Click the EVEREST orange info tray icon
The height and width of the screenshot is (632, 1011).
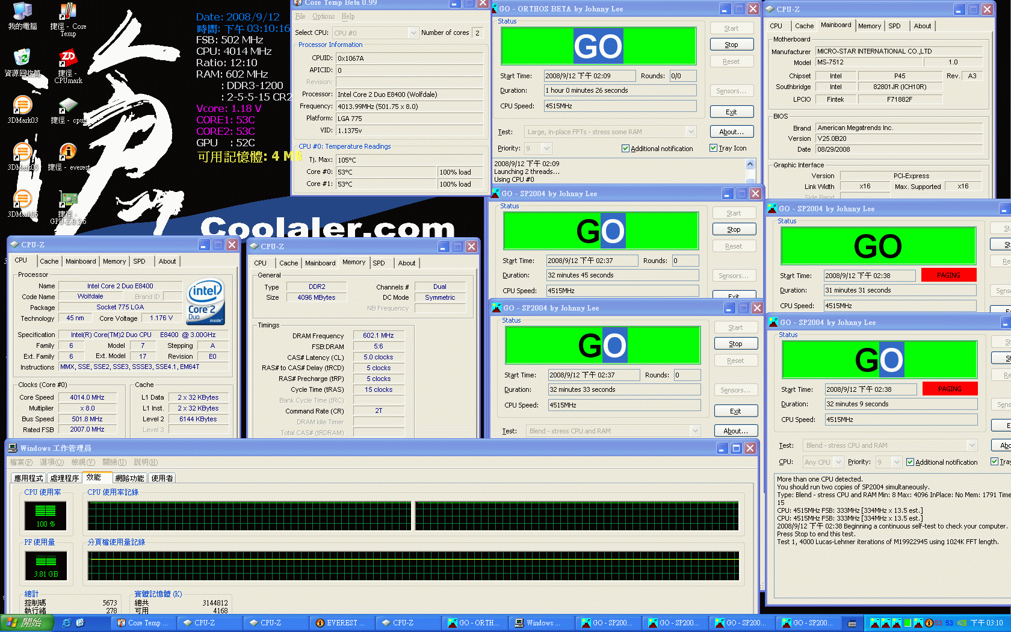(x=929, y=623)
